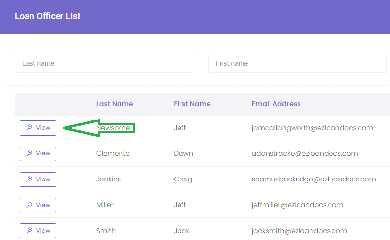Click the Email Address column header
Viewport: 390px width, 240px height.
276,104
